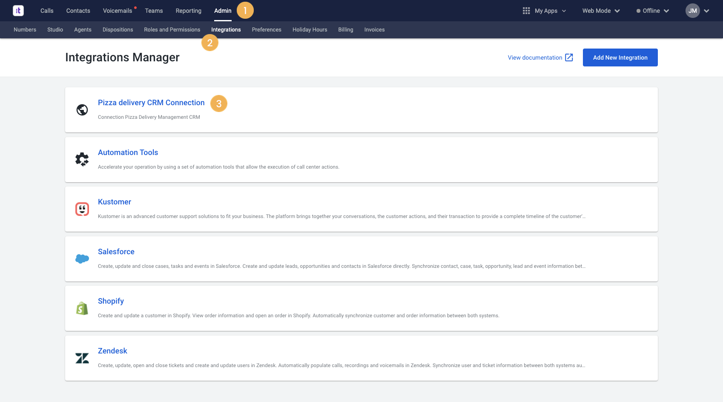Open the Automation Tools integration
Image resolution: width=723 pixels, height=402 pixels.
(128, 152)
